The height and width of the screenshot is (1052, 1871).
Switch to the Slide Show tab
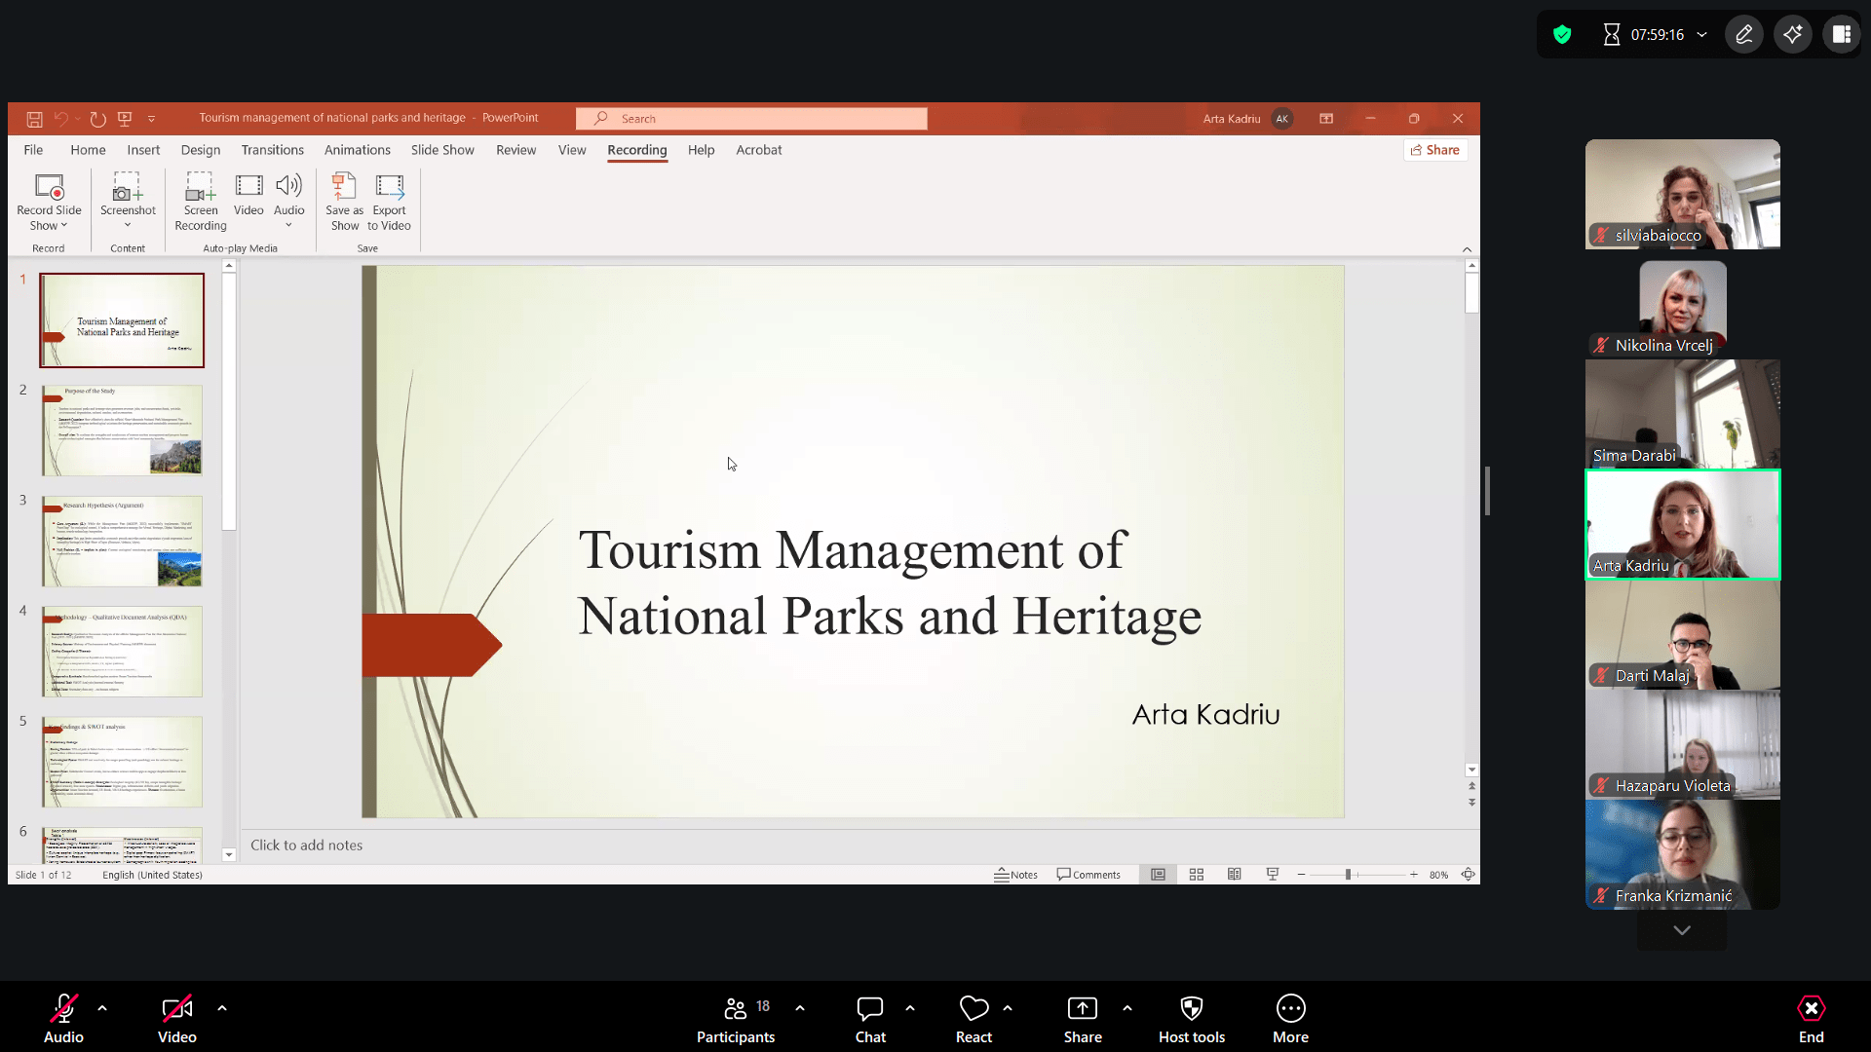pos(442,150)
